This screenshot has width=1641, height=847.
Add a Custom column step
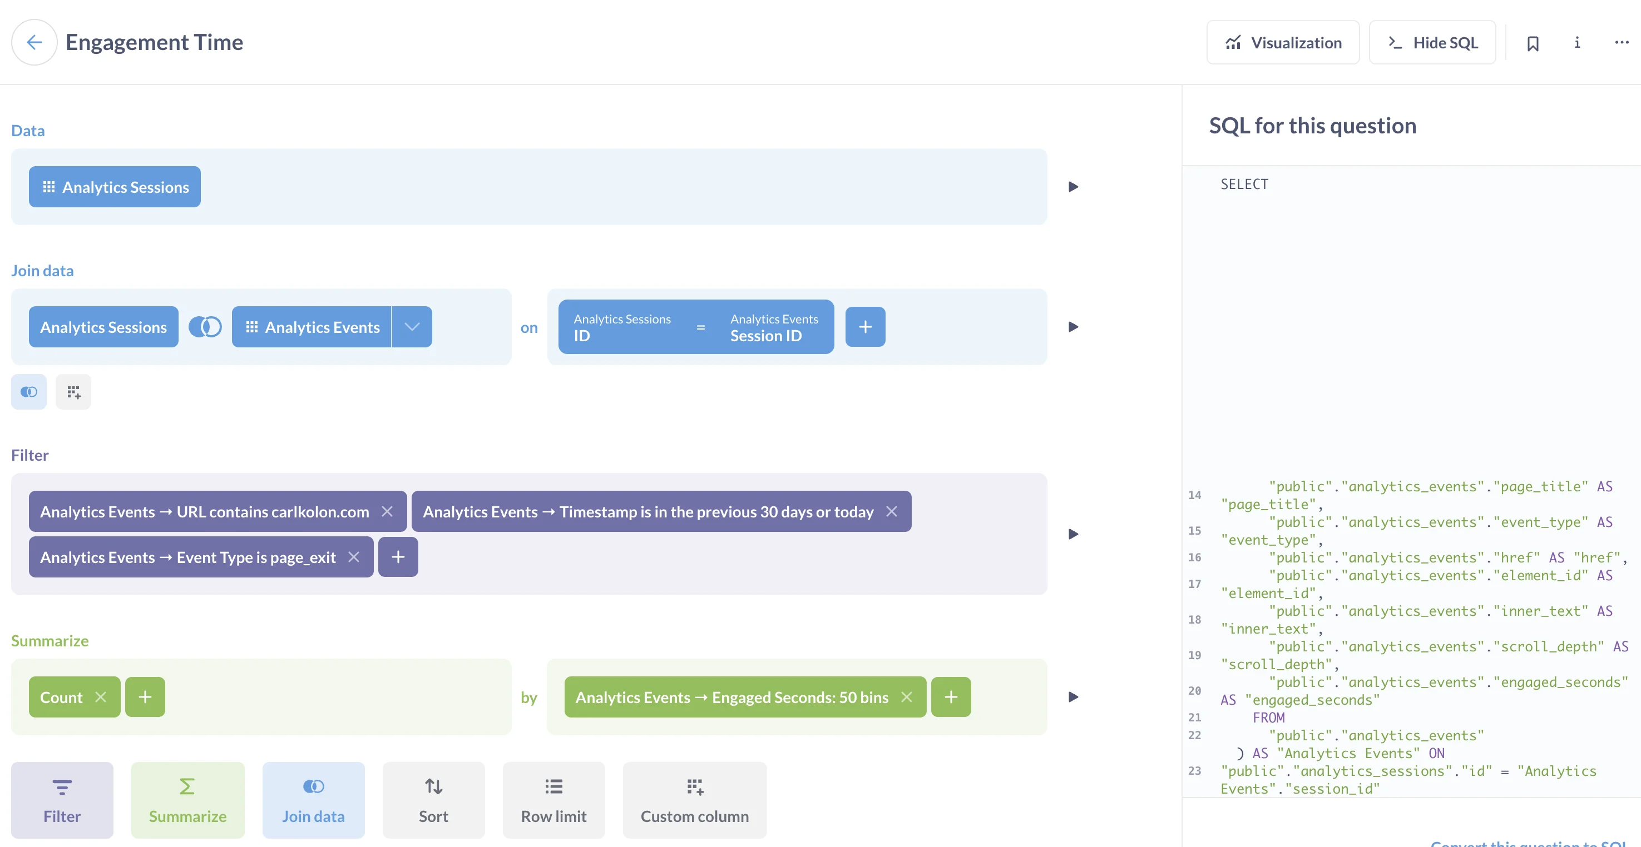coord(694,800)
